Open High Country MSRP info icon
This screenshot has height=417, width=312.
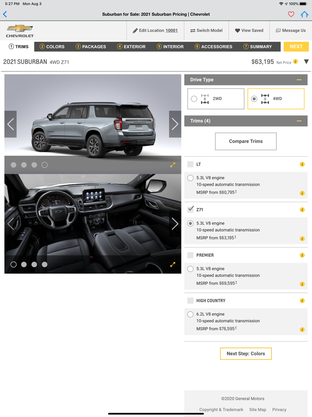[x=302, y=330]
